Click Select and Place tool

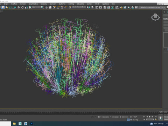pyautogui.click(x=30, y=7)
